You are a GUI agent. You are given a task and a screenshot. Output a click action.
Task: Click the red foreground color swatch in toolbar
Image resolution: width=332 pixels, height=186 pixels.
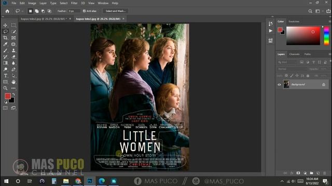tap(8, 96)
